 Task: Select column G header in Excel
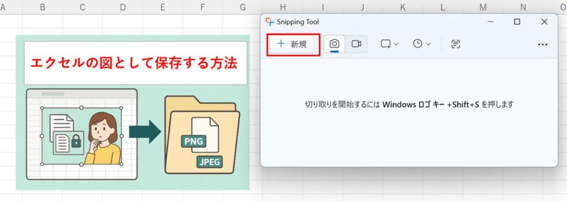[x=243, y=7]
